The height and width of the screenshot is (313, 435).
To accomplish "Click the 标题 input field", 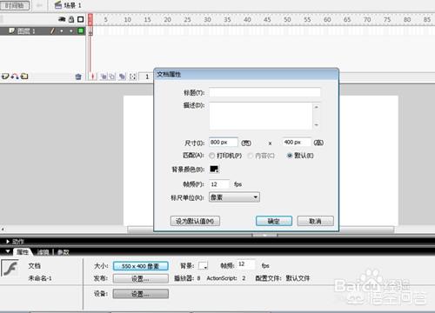I will (264, 92).
